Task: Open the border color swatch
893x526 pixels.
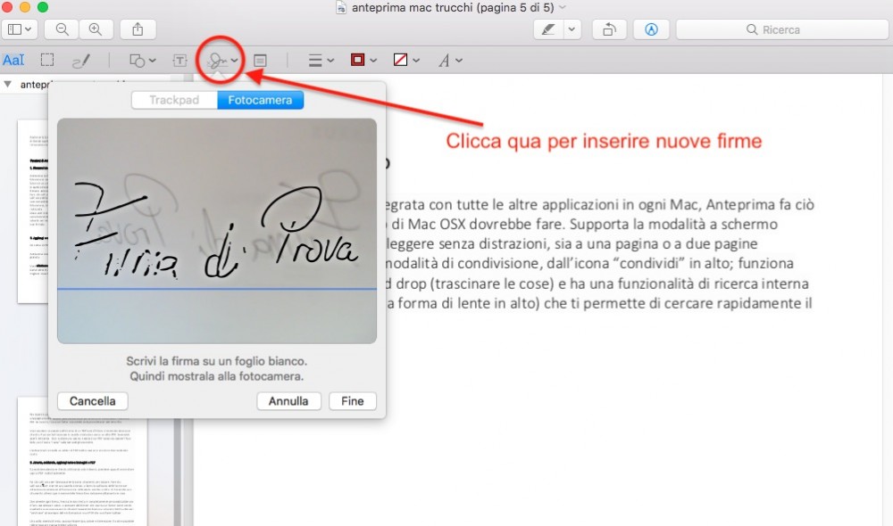Action: coord(360,60)
